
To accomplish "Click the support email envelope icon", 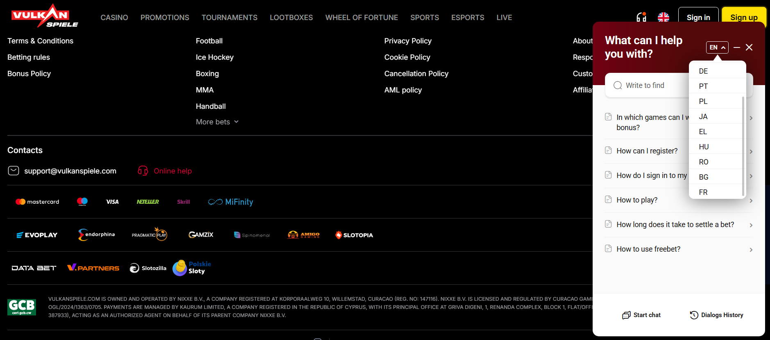I will click(x=14, y=171).
